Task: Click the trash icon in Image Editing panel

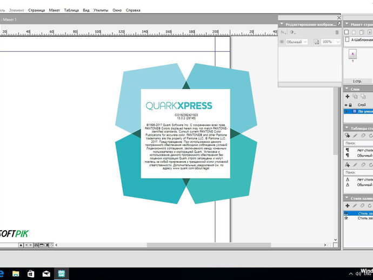Action: tap(337, 32)
